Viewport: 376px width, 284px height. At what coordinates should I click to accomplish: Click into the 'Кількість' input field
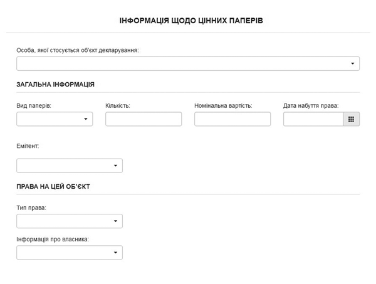144,119
